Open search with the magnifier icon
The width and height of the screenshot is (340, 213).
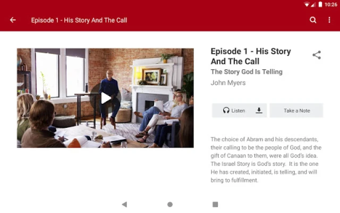pyautogui.click(x=313, y=20)
